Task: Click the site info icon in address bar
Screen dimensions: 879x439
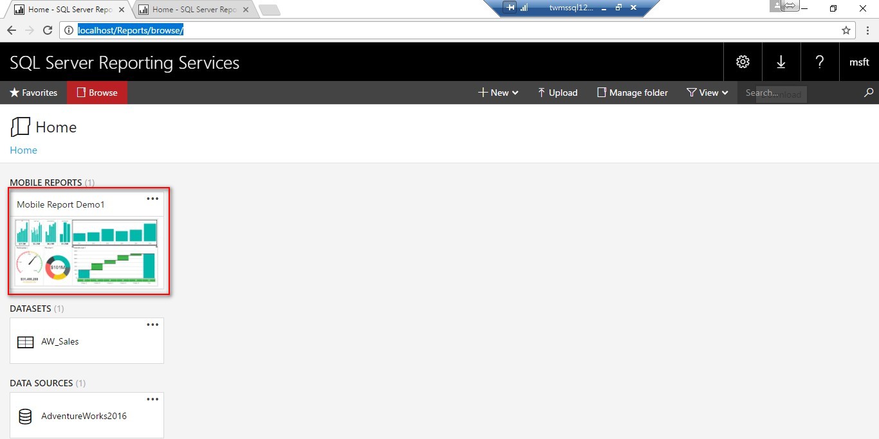Action: (69, 30)
